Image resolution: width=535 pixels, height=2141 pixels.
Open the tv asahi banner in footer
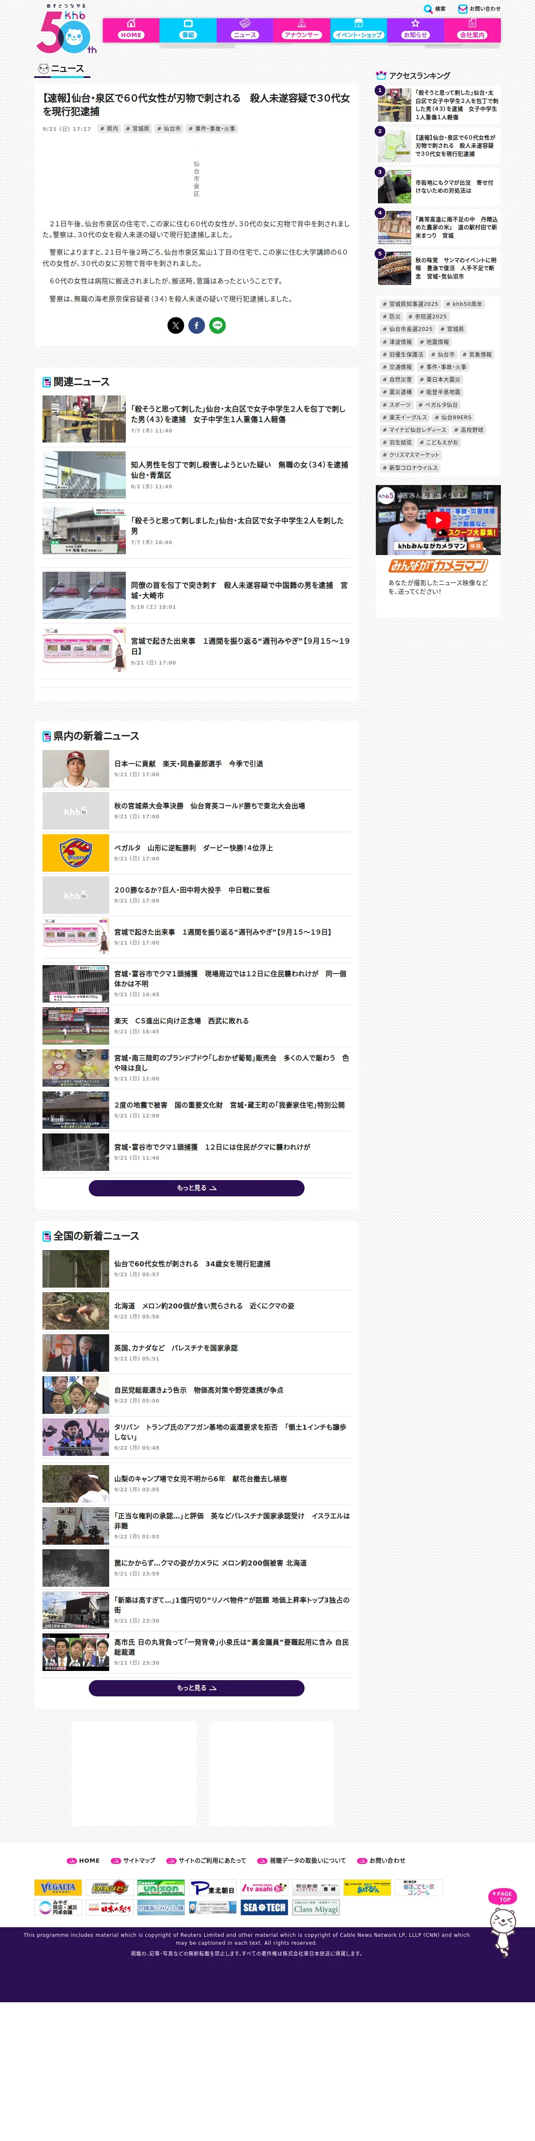(x=265, y=1888)
